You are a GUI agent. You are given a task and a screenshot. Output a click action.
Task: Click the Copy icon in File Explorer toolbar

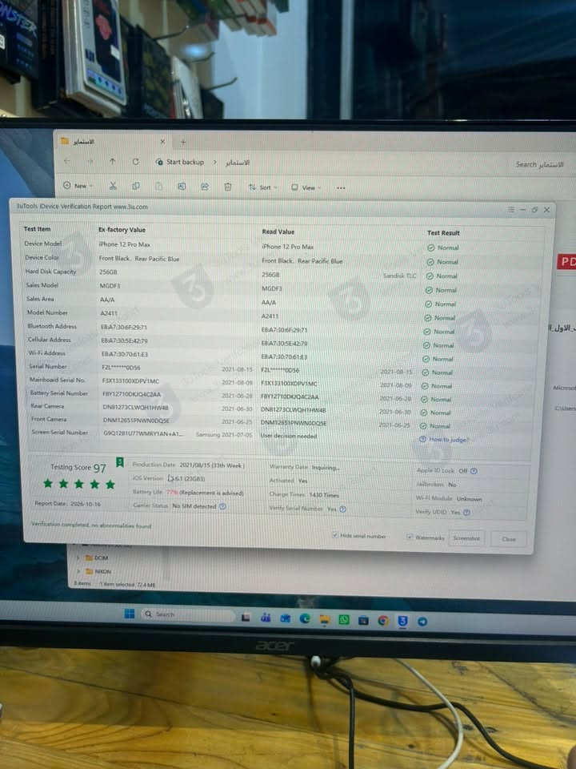136,186
